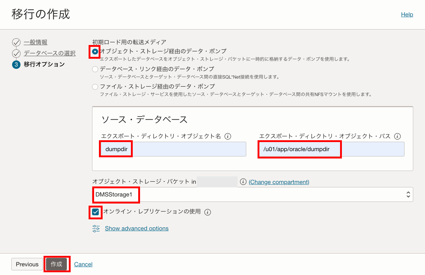The image size is (425, 275).
Task: Select ファイル・ストレージ経由のデータ・ポンプ option
Action: (x=96, y=87)
